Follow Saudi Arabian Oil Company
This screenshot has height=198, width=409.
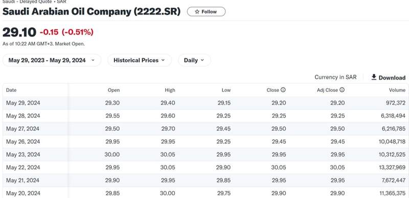point(206,12)
